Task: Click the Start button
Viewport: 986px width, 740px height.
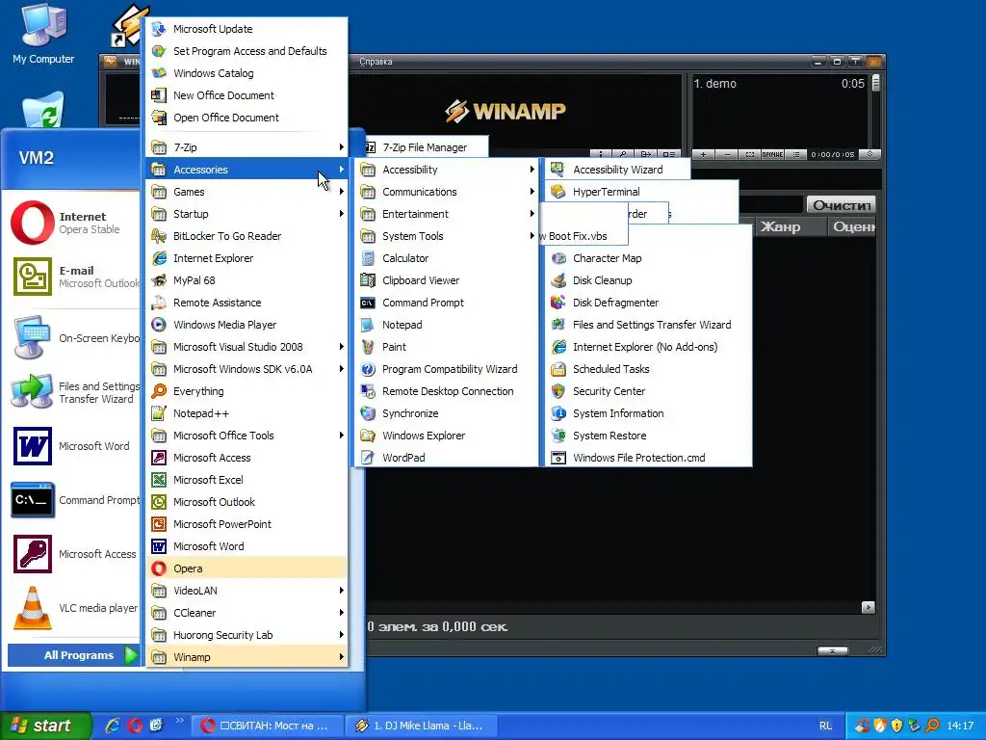Action: point(45,726)
